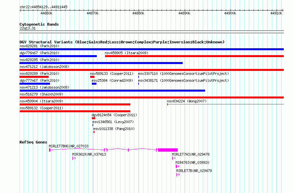293x193 pixels.
Task: Select the nsv829289 (Park2010) red bar
Action: tap(34, 77)
